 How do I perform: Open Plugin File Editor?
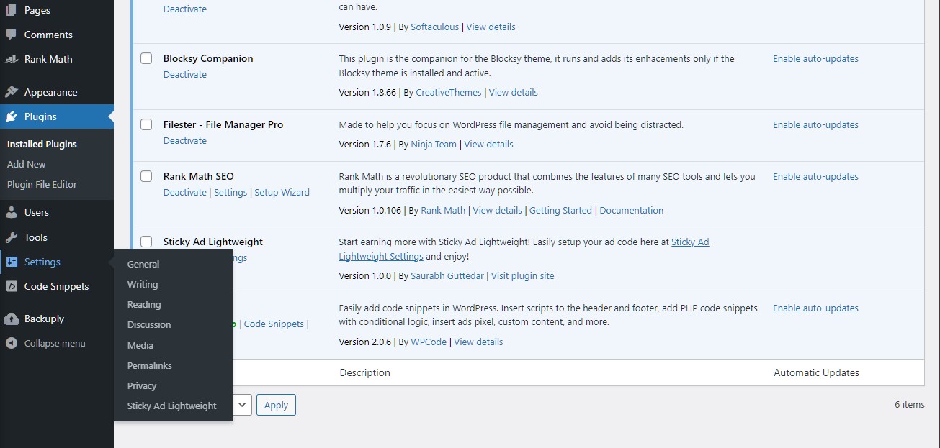(42, 184)
